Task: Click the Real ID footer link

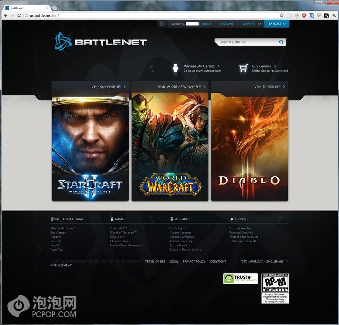Action: [x=55, y=245]
